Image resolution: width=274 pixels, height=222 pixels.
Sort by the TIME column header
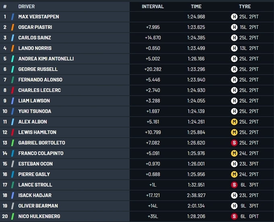(x=196, y=6)
